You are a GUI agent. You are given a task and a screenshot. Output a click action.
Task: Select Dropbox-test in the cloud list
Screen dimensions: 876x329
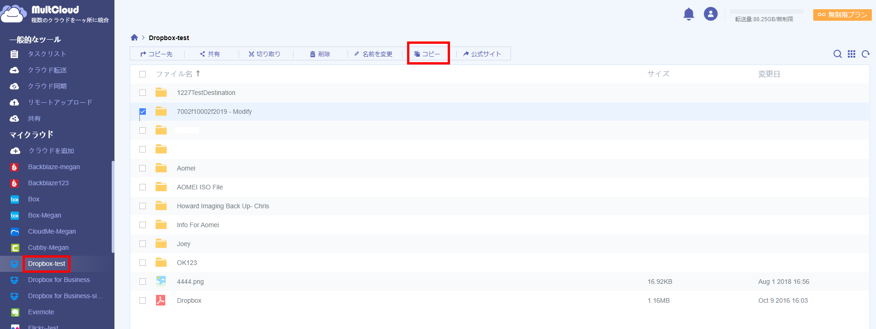click(47, 264)
